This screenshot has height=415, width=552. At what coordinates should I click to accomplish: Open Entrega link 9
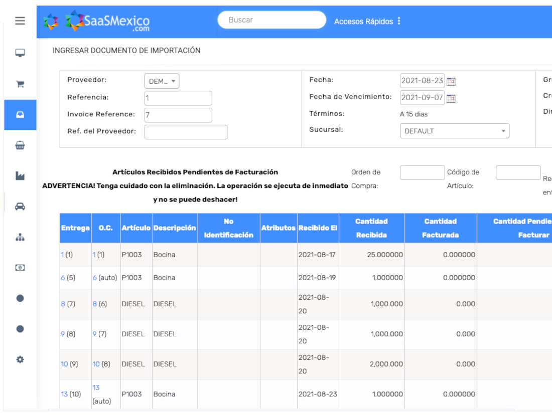pyautogui.click(x=63, y=334)
